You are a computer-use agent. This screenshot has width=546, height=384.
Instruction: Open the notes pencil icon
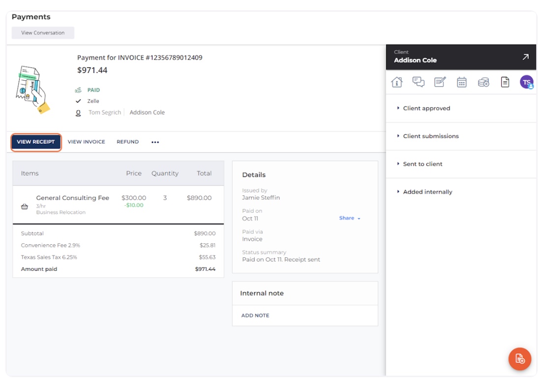pos(440,82)
